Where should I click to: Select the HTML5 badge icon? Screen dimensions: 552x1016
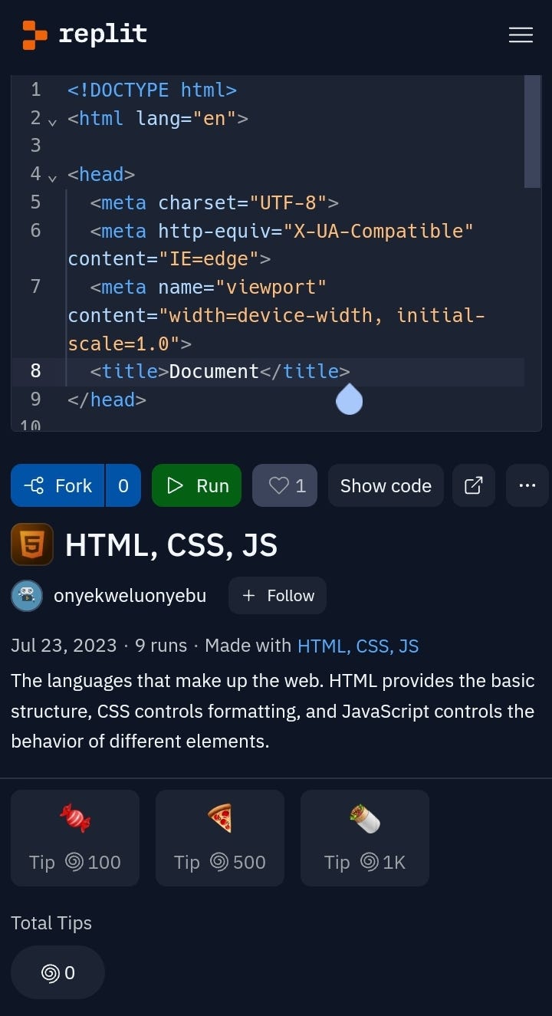tap(31, 544)
